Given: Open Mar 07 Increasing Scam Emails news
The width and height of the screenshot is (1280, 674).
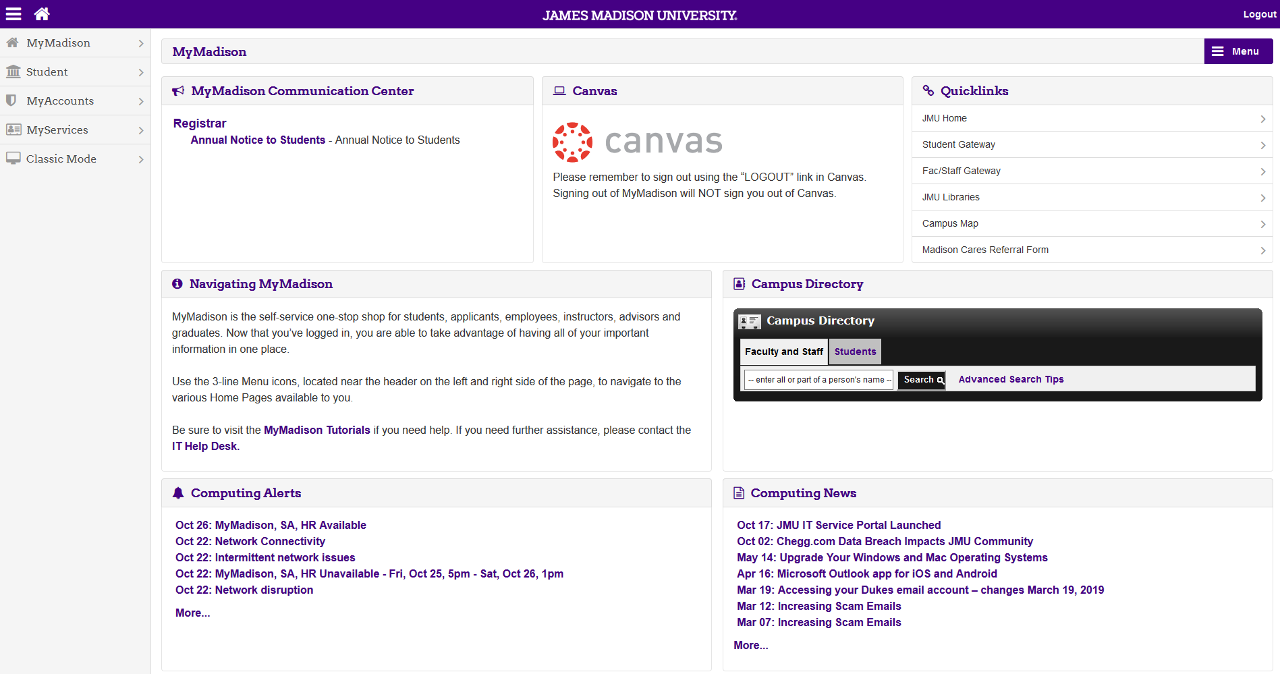Looking at the screenshot, I should 819,622.
